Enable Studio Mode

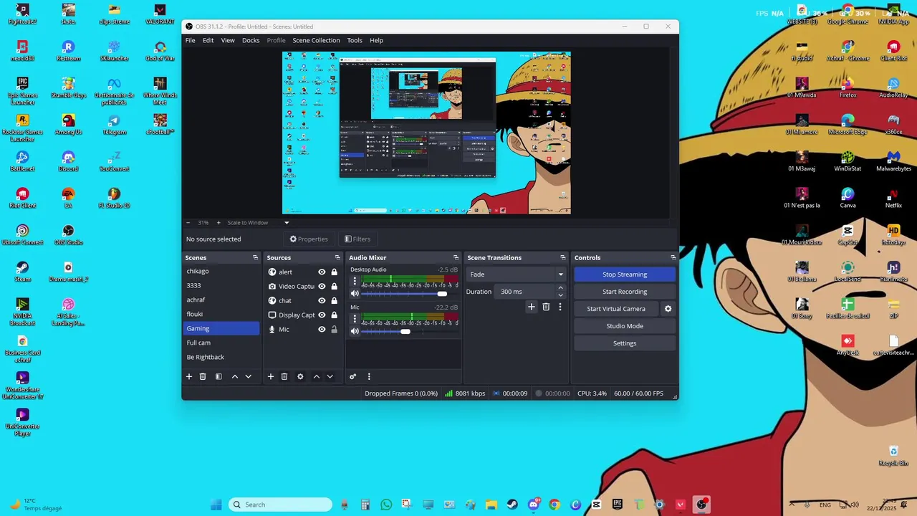625,326
